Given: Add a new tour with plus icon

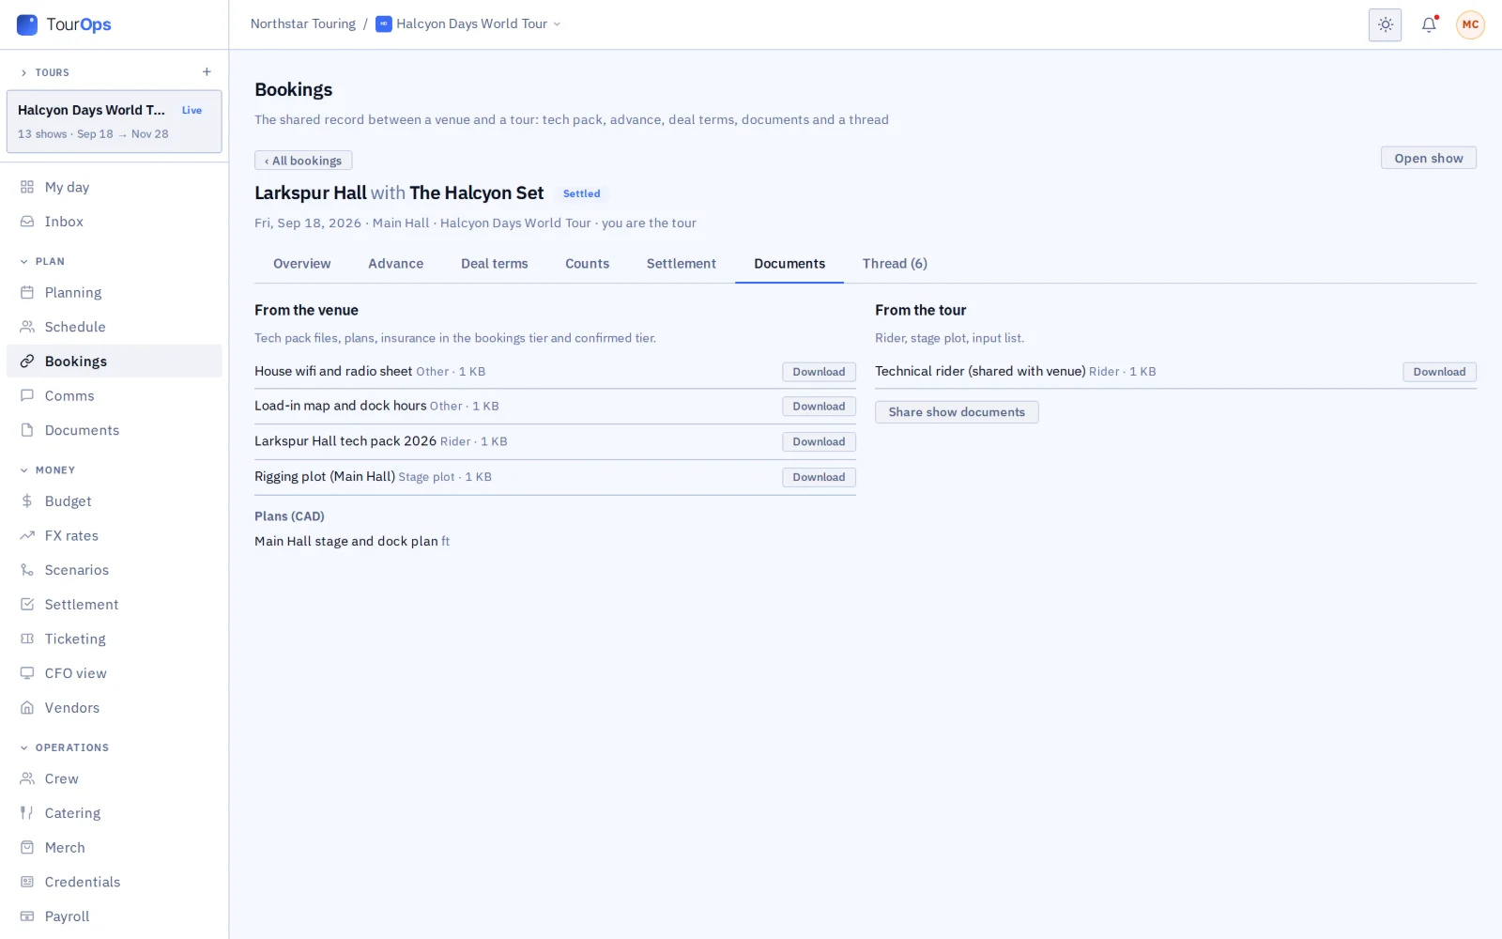Looking at the screenshot, I should click(207, 72).
